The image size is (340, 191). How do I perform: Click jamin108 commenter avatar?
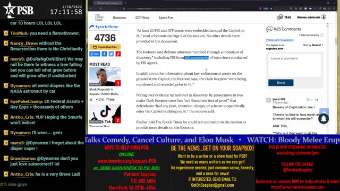coord(268,100)
